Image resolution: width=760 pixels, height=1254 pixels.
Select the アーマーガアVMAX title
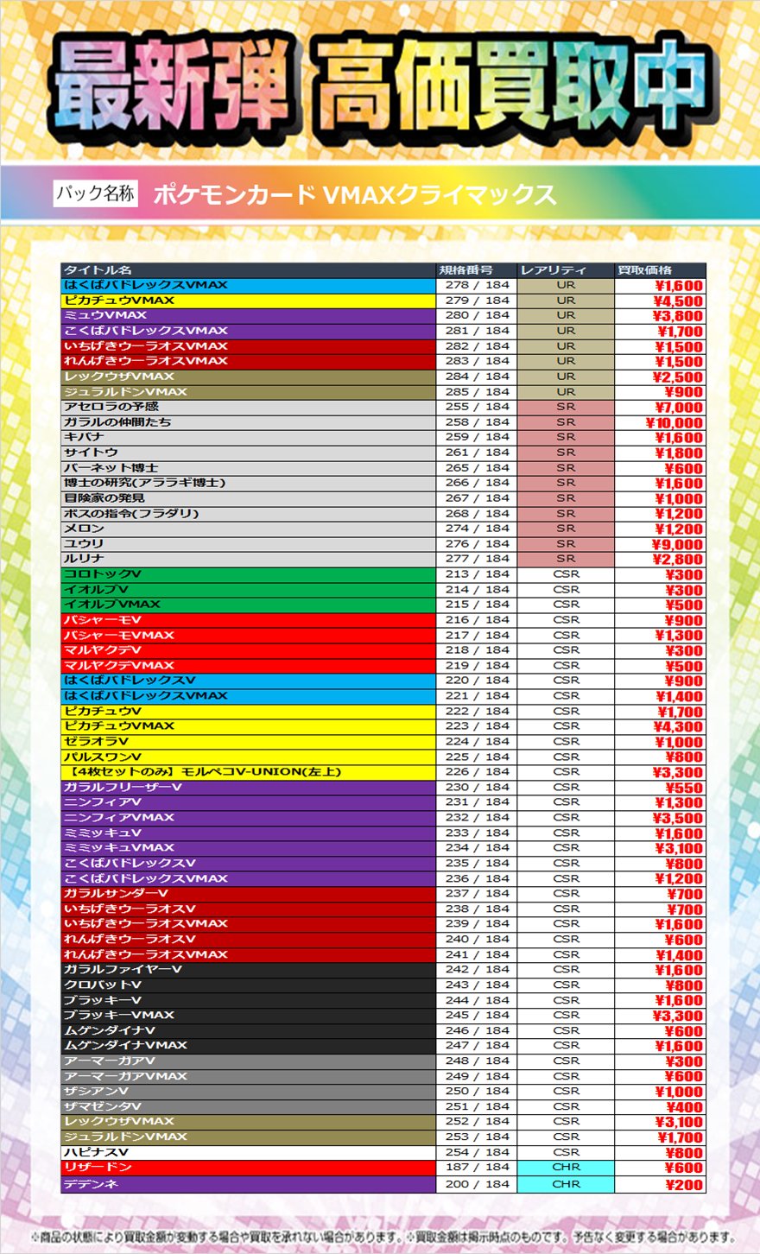point(249,1077)
